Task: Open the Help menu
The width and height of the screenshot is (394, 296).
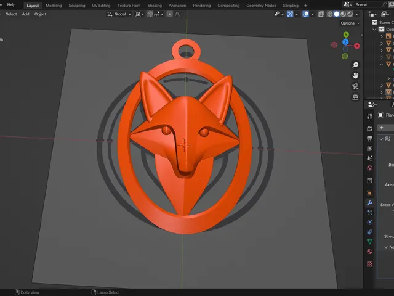Action: click(x=11, y=4)
